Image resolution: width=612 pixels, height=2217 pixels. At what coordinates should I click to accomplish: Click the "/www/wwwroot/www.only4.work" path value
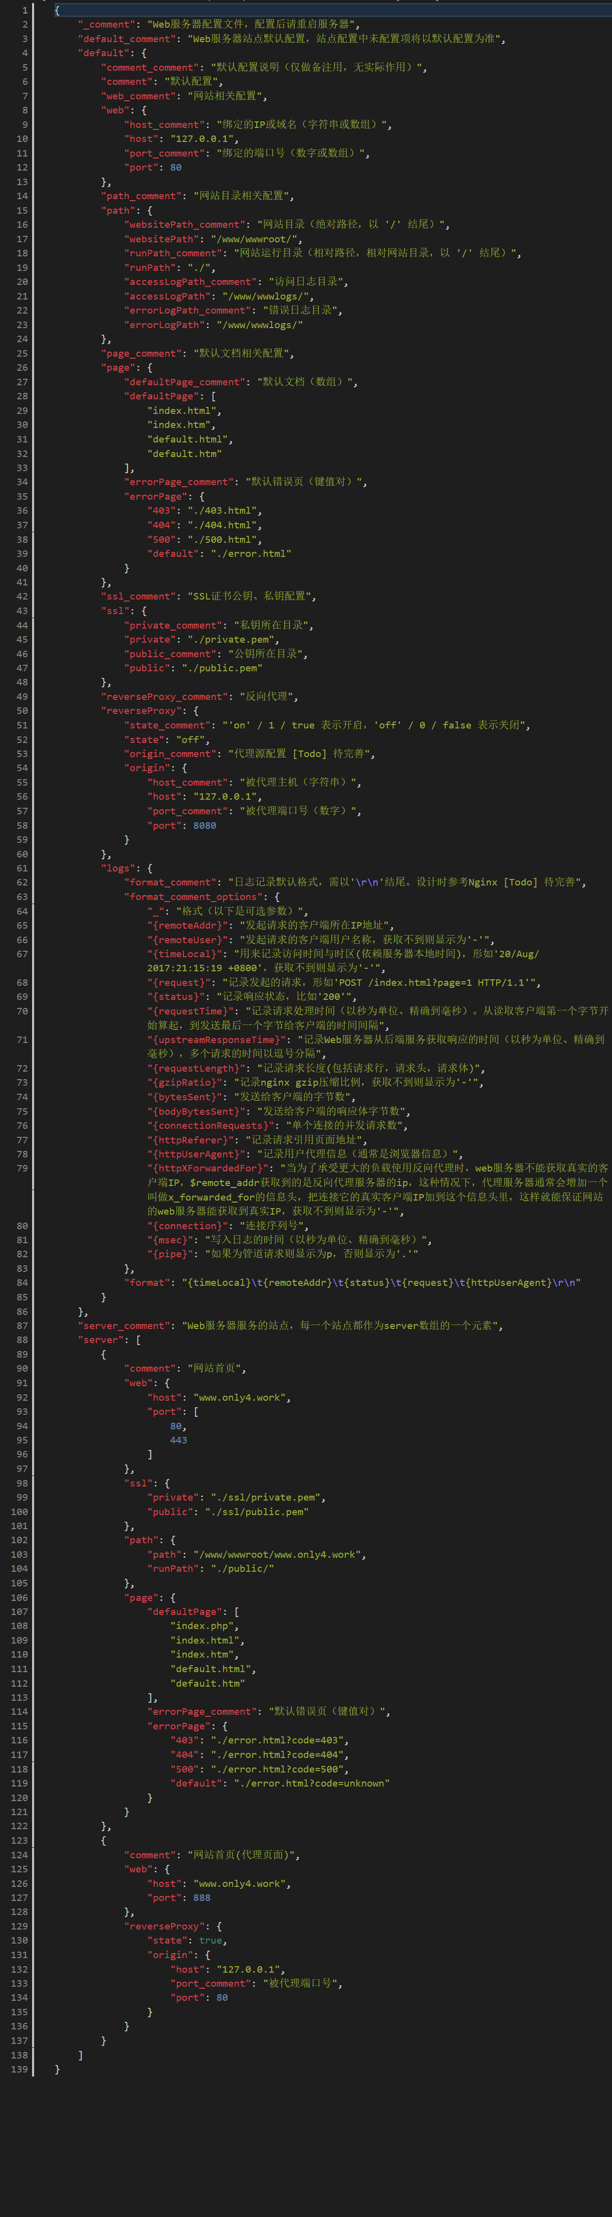(279, 1554)
